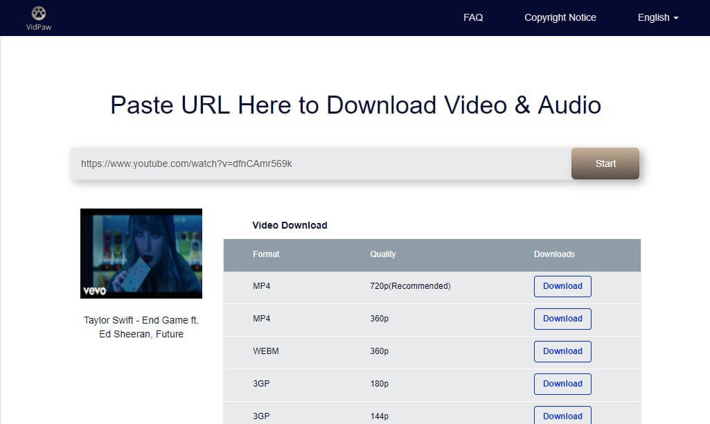Viewport: 710px width, 424px height.
Task: Click the 'Quality' column header
Action: (x=382, y=254)
